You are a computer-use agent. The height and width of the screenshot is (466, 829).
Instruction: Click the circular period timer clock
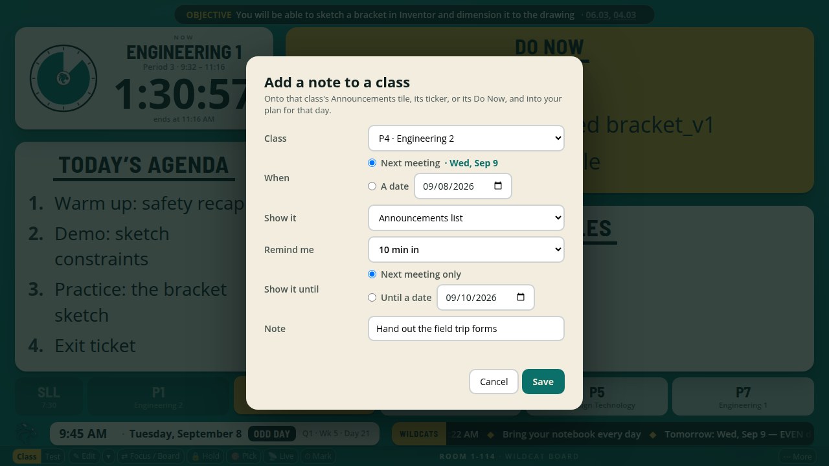point(63,78)
